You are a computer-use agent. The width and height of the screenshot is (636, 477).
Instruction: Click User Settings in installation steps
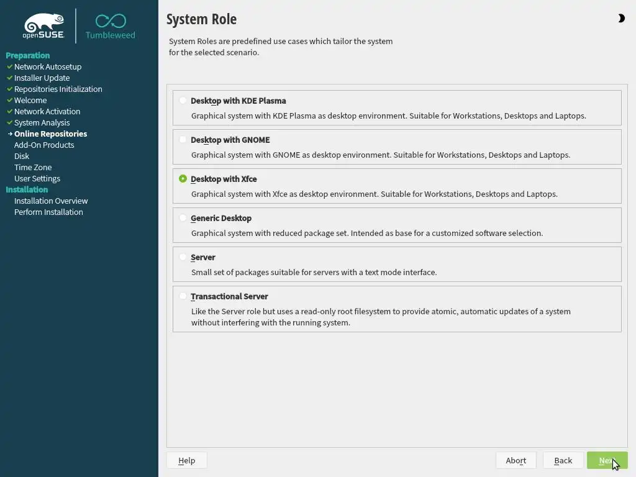click(x=37, y=178)
